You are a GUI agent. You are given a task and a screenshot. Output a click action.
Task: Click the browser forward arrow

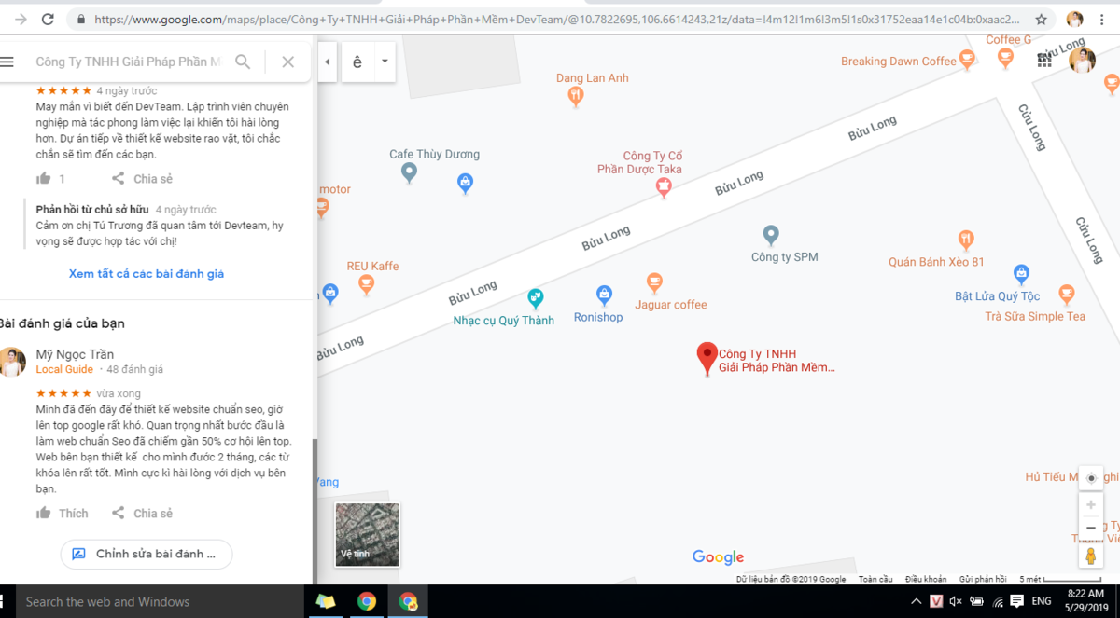tap(19, 19)
